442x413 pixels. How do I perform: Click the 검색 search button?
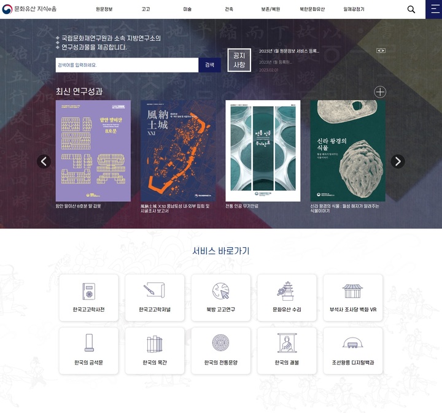209,65
